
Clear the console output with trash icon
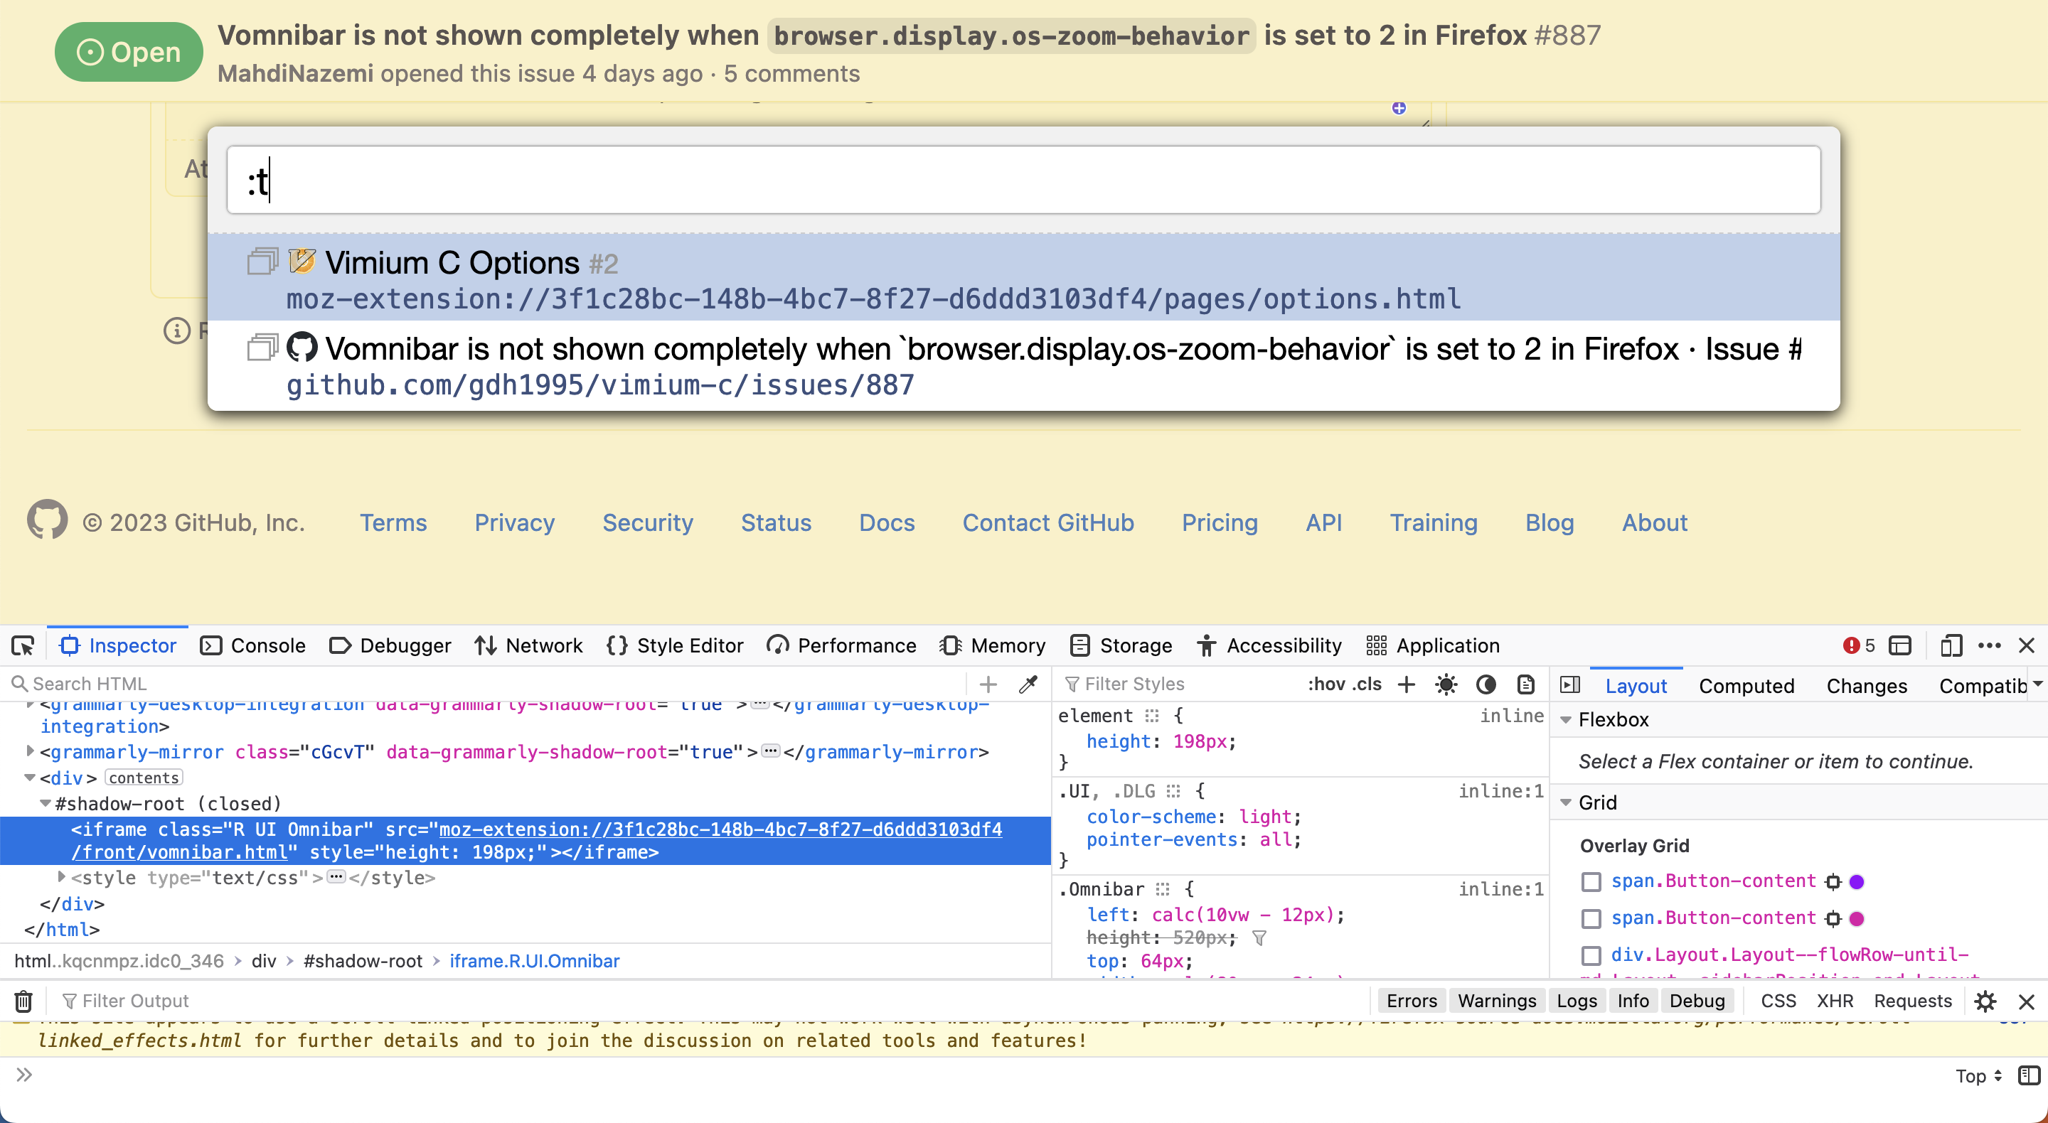(x=22, y=1001)
